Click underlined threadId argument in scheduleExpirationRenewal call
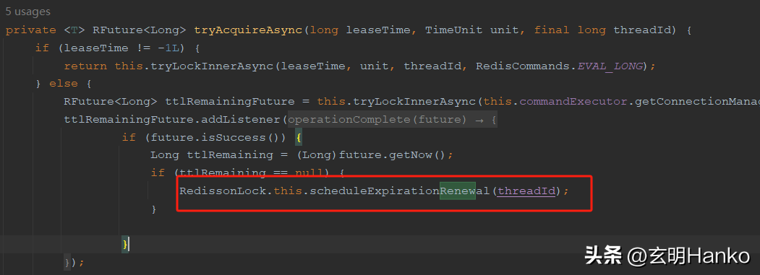Image resolution: width=760 pixels, height=275 pixels. (526, 191)
